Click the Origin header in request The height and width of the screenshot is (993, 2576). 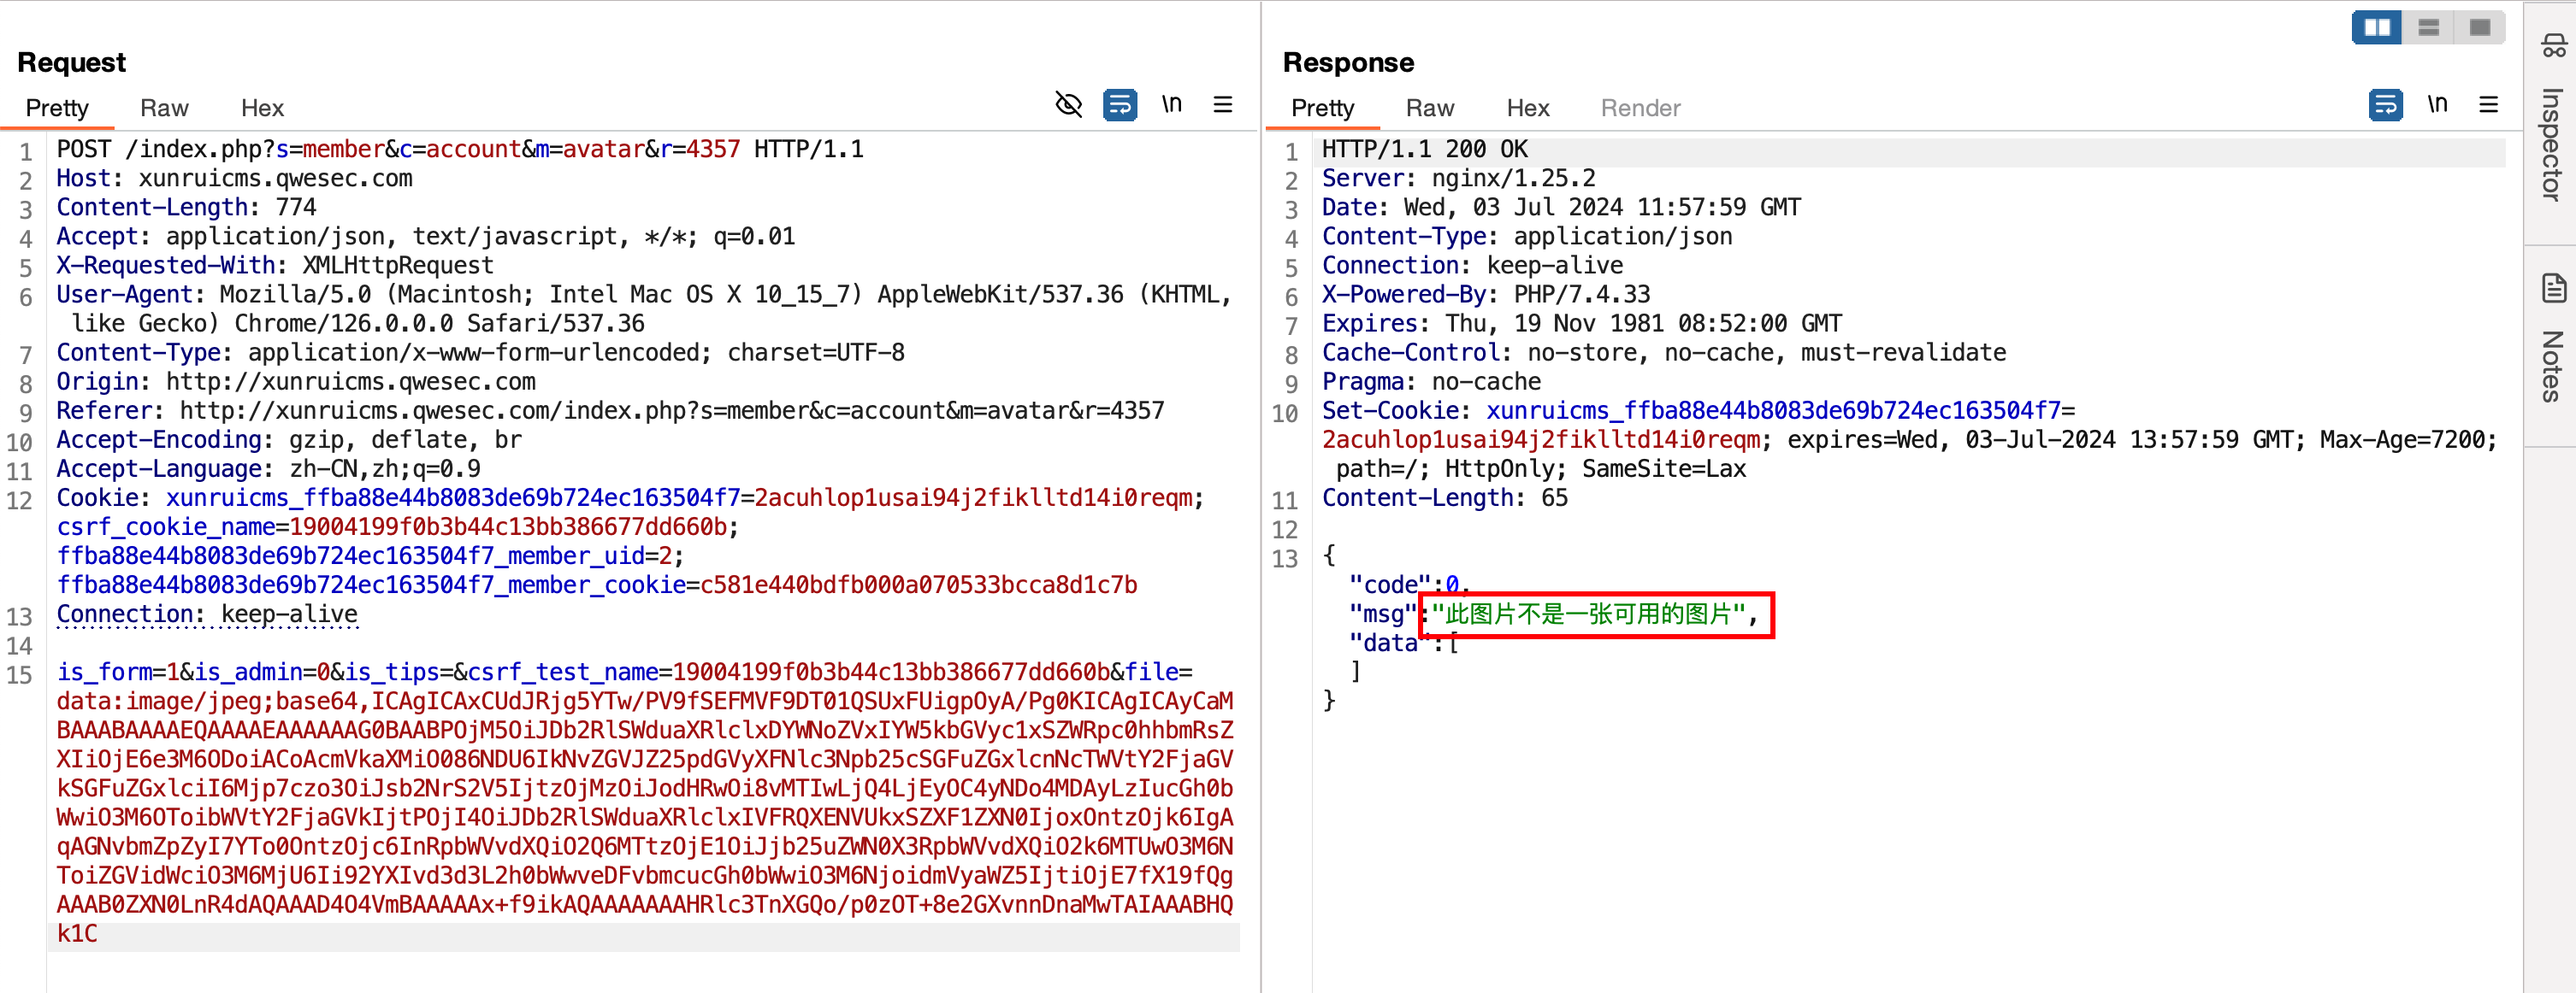tap(296, 382)
